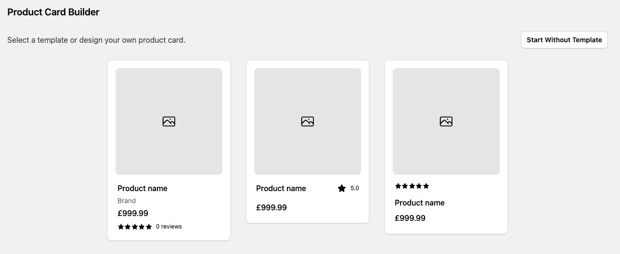Click the 0 reviews text
This screenshot has width=620, height=254.
click(x=169, y=227)
